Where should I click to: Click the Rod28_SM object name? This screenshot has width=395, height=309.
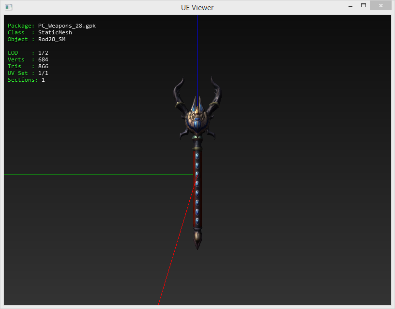click(51, 39)
